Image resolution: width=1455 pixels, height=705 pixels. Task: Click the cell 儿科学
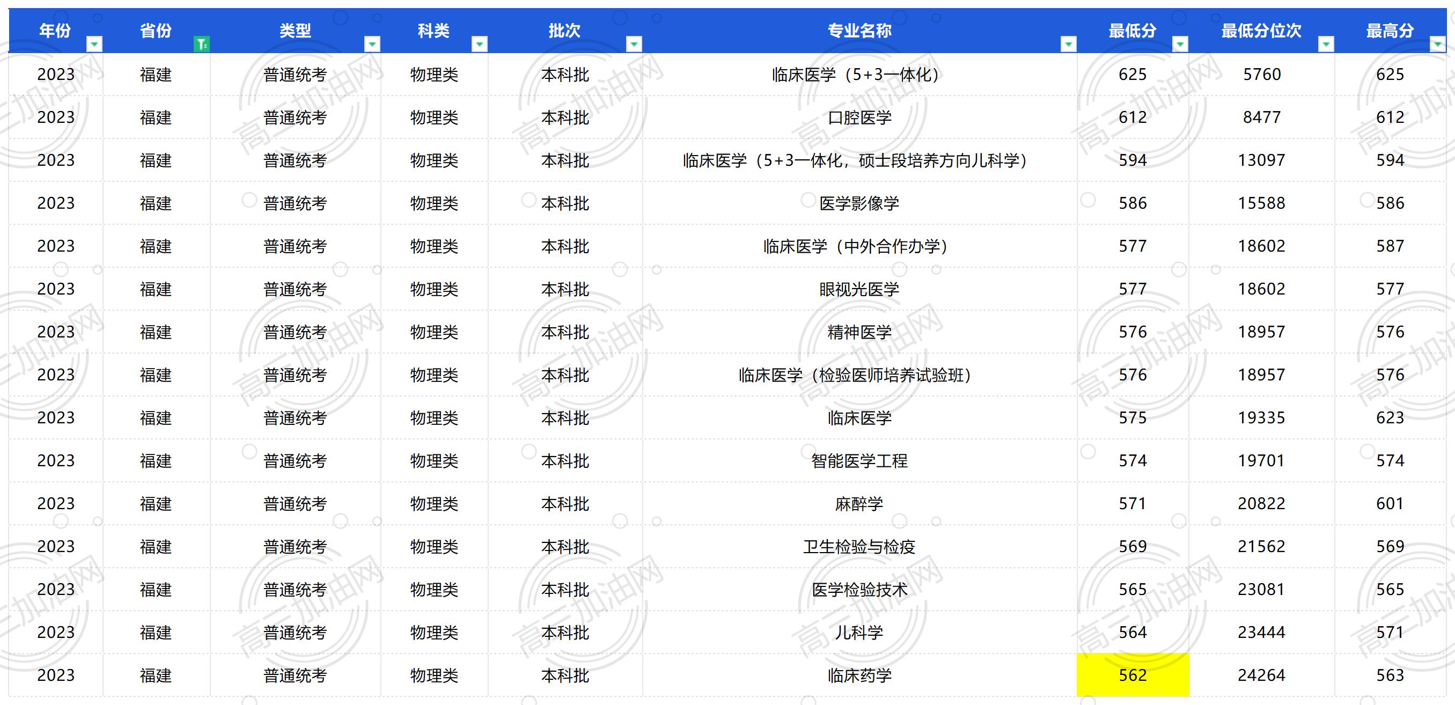pos(859,633)
